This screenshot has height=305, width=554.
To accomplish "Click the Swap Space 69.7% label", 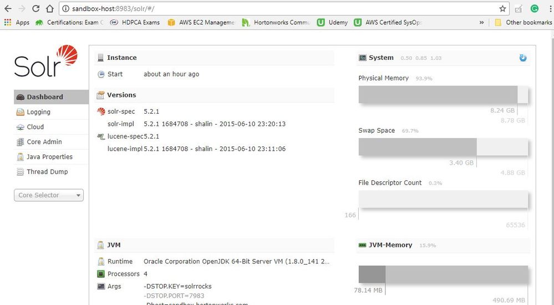I will 410,131.
